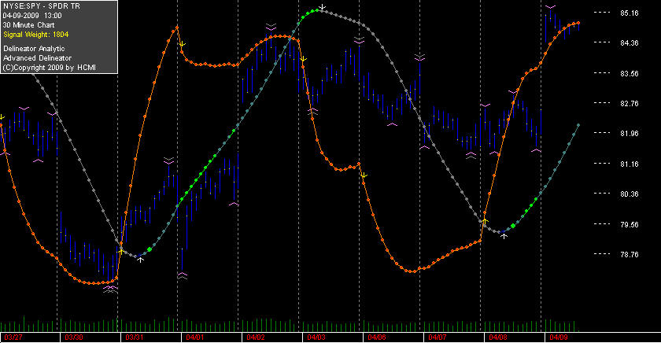Click the white arrow at chart peak
Viewport: 661px width, 343px height.
(x=322, y=7)
